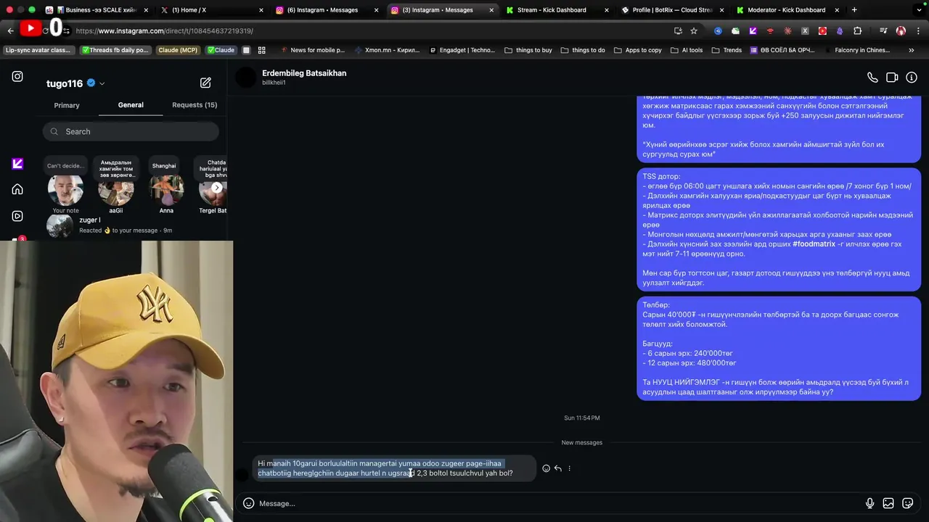Click the purple arrow icon in sidebar
Image resolution: width=929 pixels, height=522 pixels.
point(17,164)
